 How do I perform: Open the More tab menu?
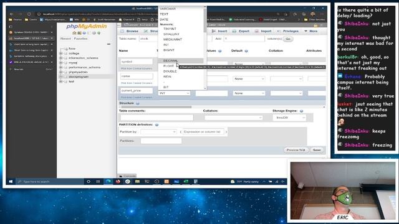click(x=311, y=31)
